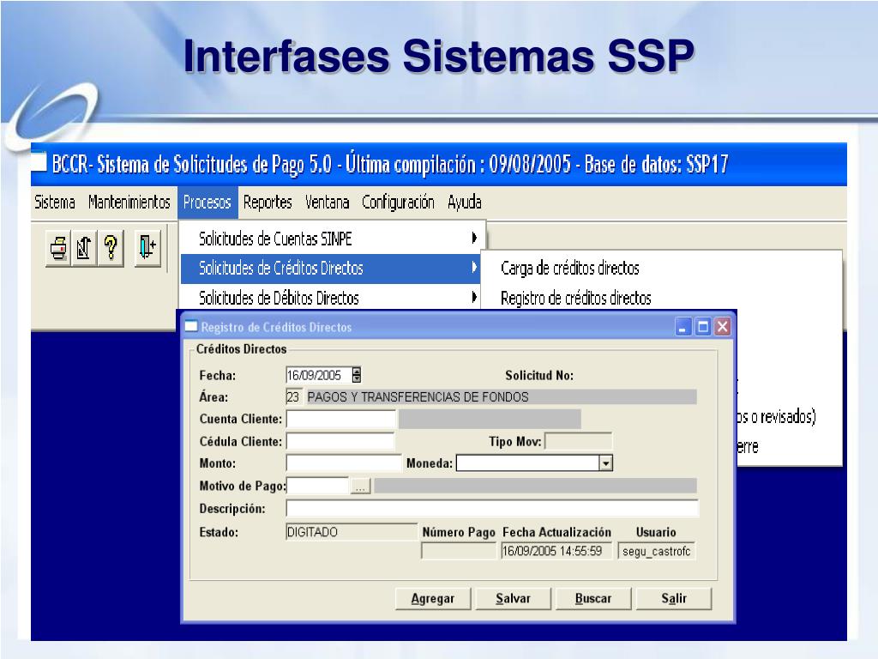Viewport: 878px width, 659px height.
Task: Choose Carga de créditos directos
Action: pyautogui.click(x=570, y=269)
